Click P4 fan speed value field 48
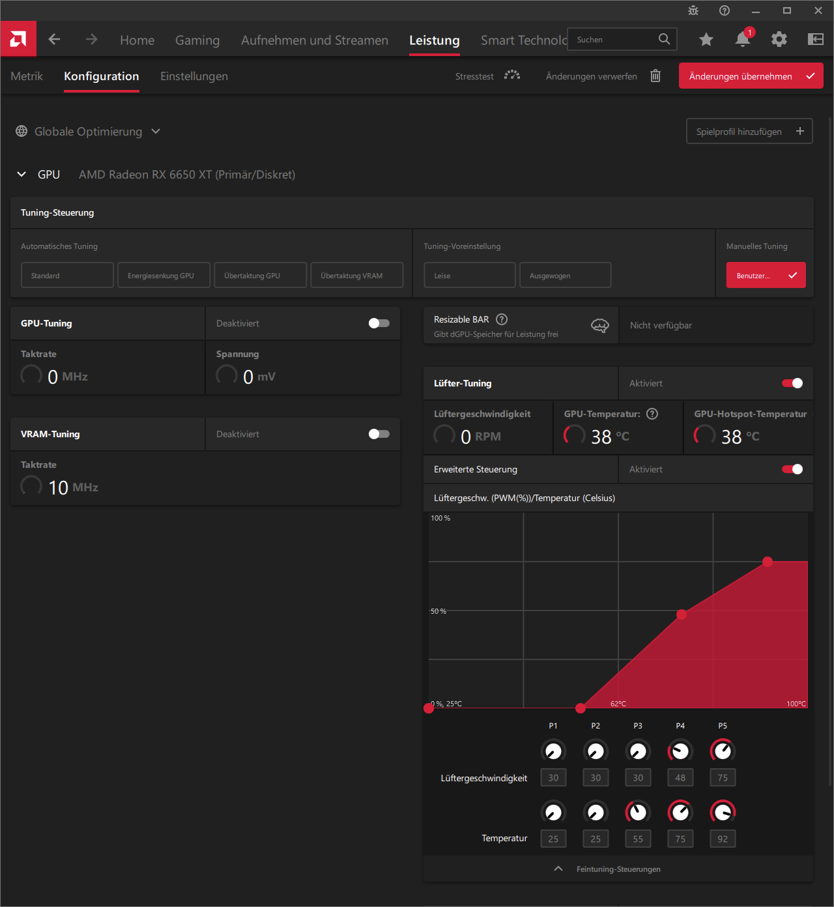 pos(680,777)
